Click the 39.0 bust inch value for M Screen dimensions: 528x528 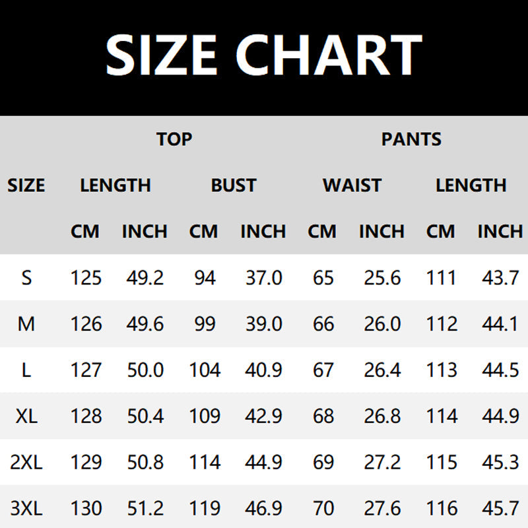(x=263, y=324)
